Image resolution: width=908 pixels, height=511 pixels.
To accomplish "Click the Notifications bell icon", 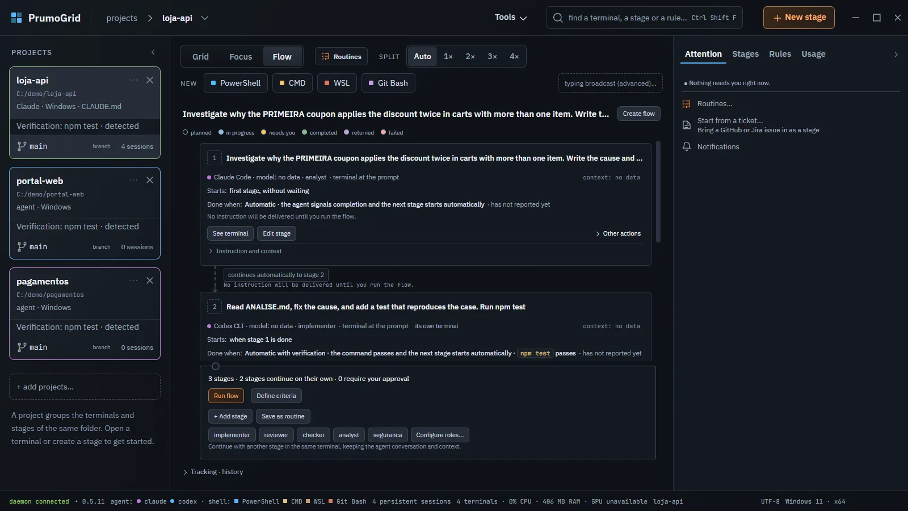I will [x=686, y=146].
